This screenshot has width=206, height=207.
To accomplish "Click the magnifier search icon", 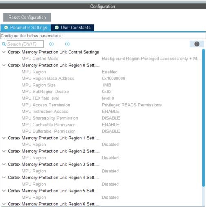I will tap(4, 44).
